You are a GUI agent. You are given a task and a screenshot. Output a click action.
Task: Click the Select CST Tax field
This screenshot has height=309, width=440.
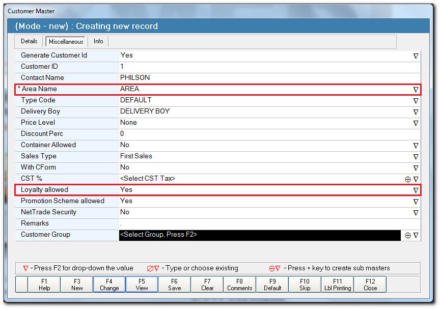(261, 179)
